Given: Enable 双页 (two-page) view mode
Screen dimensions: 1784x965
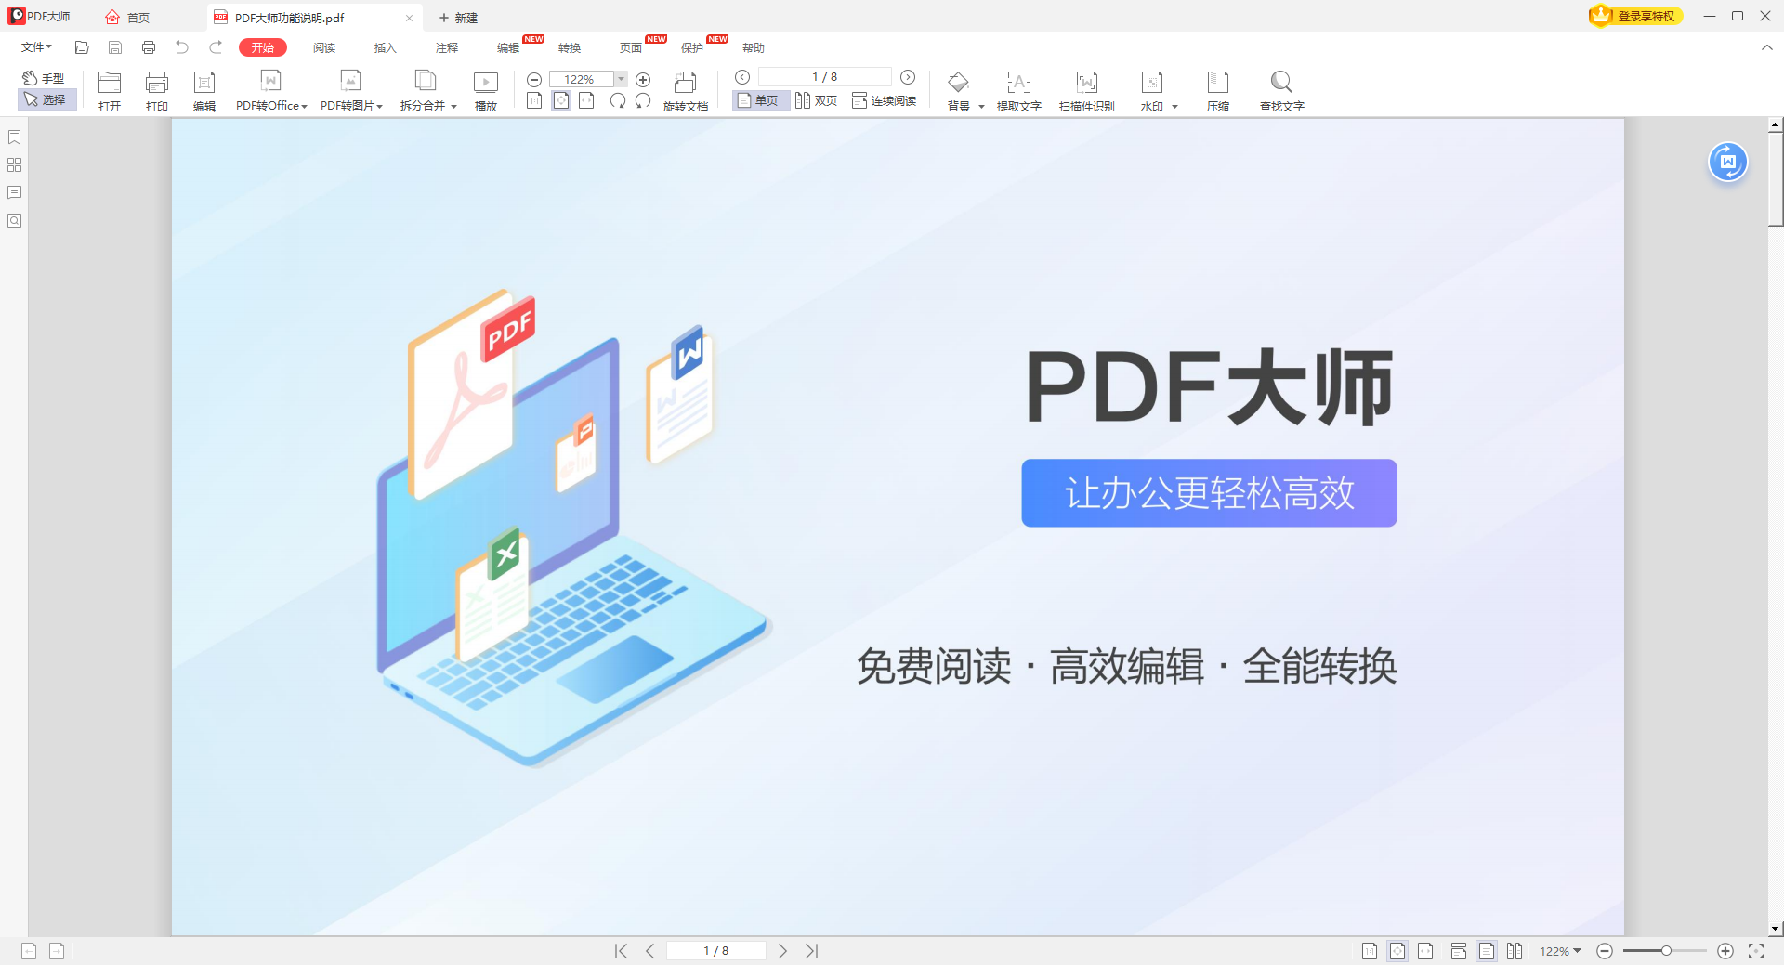Looking at the screenshot, I should pos(816,100).
